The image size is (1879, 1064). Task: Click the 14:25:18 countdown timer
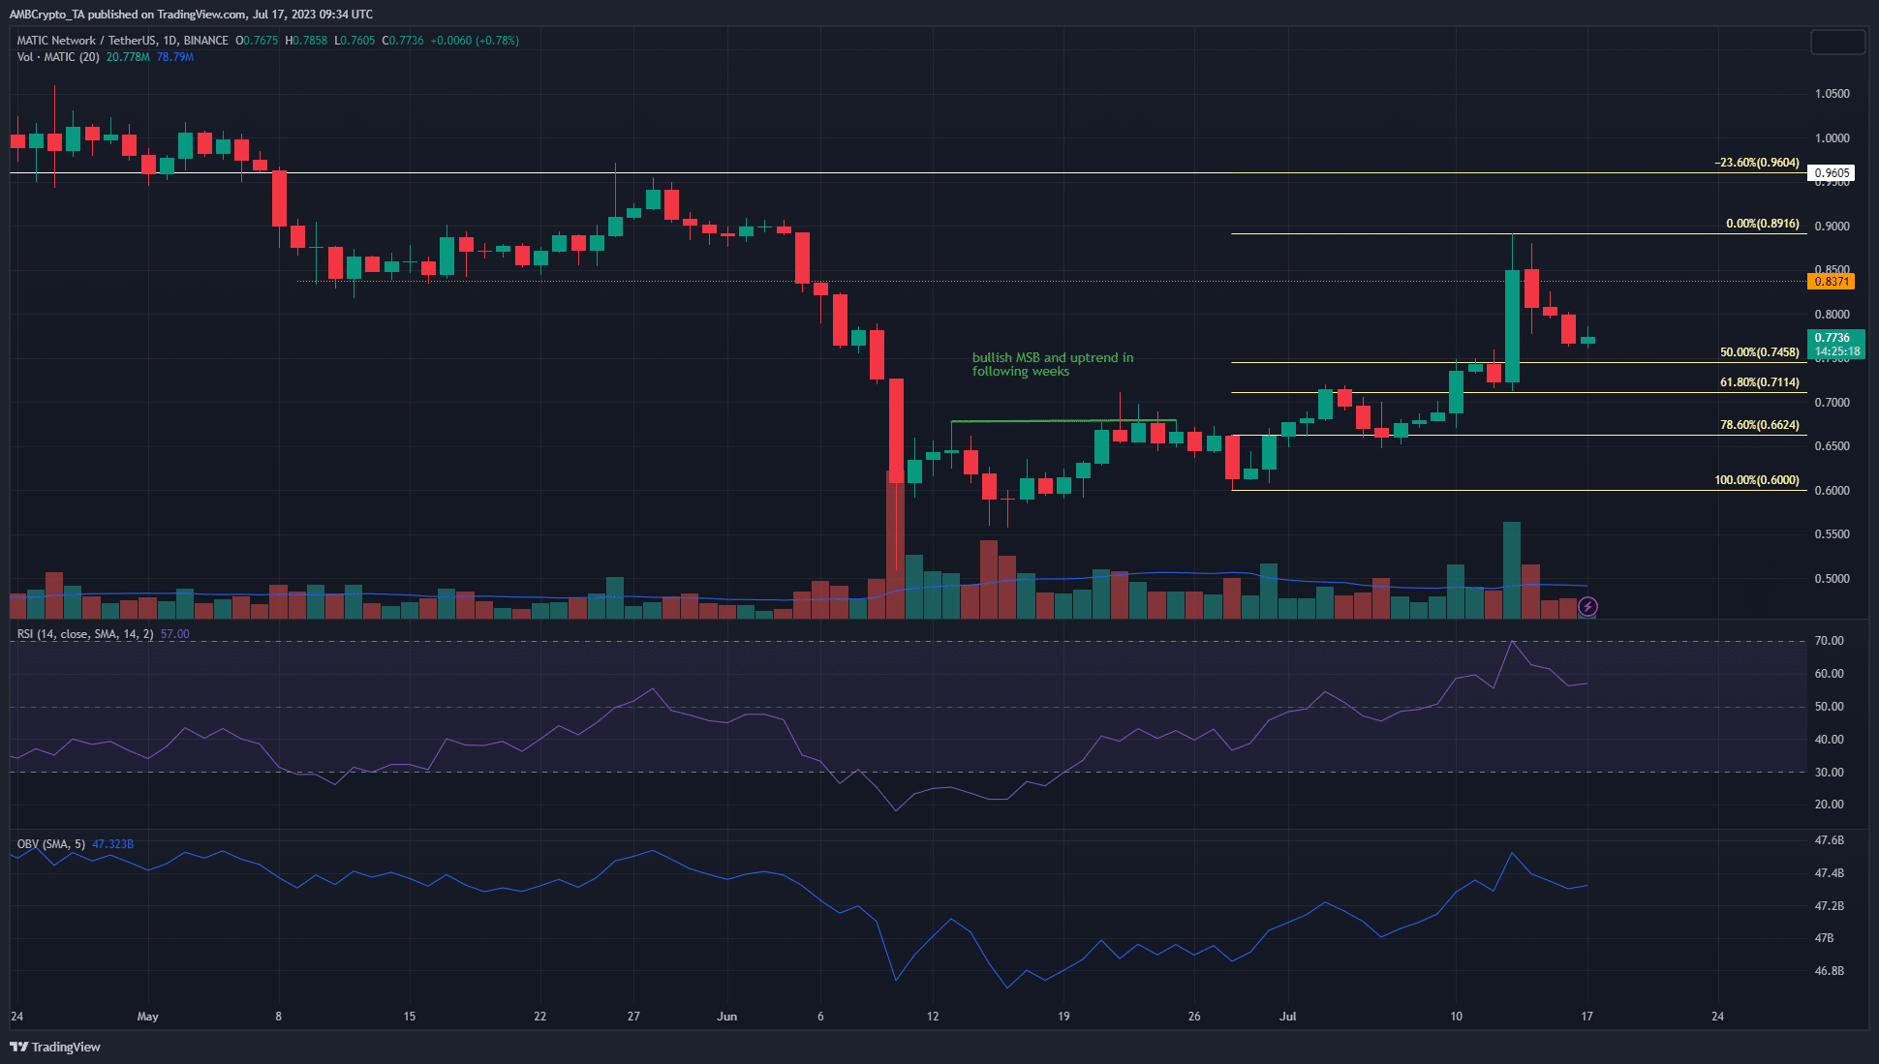pyautogui.click(x=1836, y=351)
